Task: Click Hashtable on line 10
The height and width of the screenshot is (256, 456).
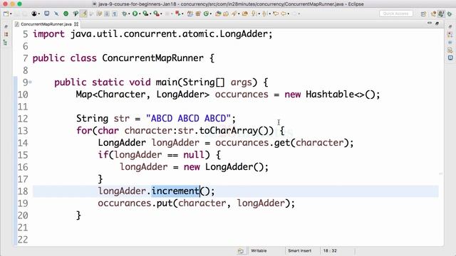Action: click(330, 95)
